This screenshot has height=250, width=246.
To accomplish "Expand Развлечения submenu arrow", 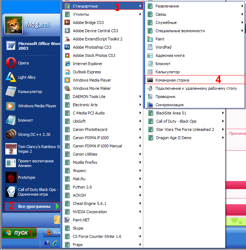I will coord(242,6).
